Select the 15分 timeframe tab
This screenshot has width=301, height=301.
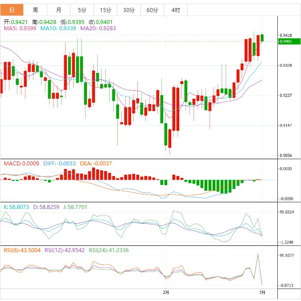pyautogui.click(x=105, y=10)
